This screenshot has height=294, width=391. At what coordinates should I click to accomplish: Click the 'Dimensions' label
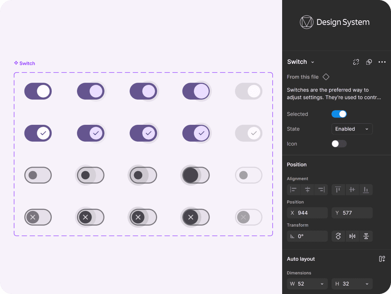[x=299, y=273]
